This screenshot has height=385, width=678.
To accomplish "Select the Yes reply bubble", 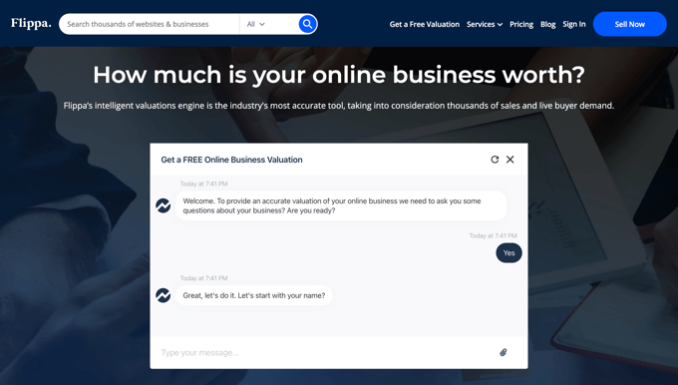I will pos(508,253).
